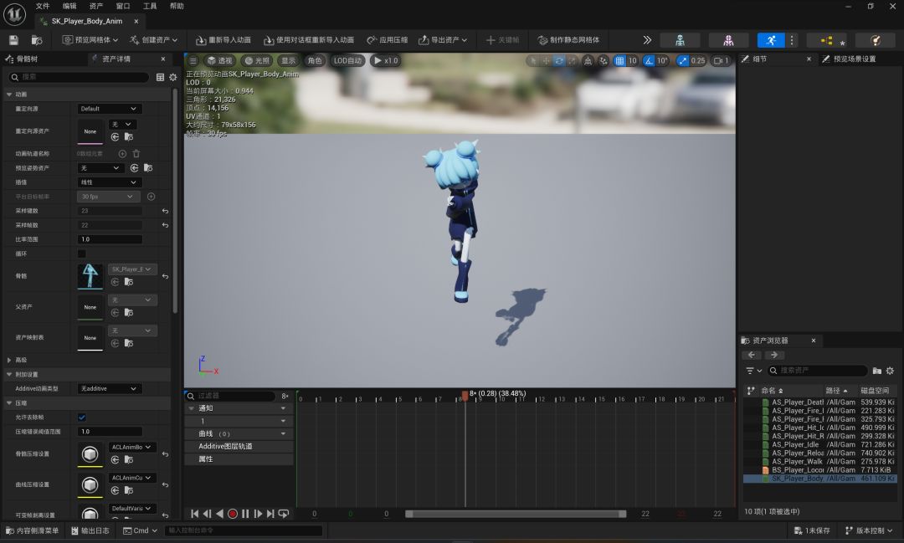Open the 窗口 menu
Viewport: 904px width, 543px height.
point(123,7)
